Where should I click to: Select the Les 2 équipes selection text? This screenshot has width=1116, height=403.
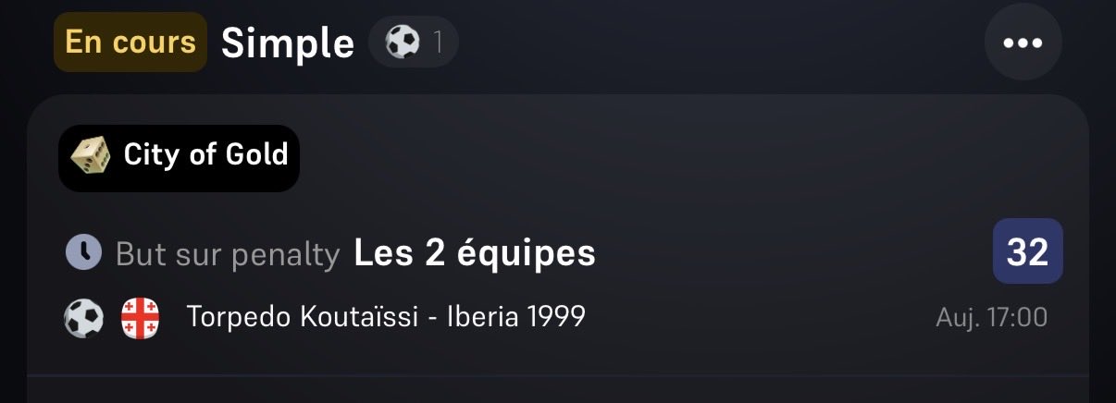[474, 253]
